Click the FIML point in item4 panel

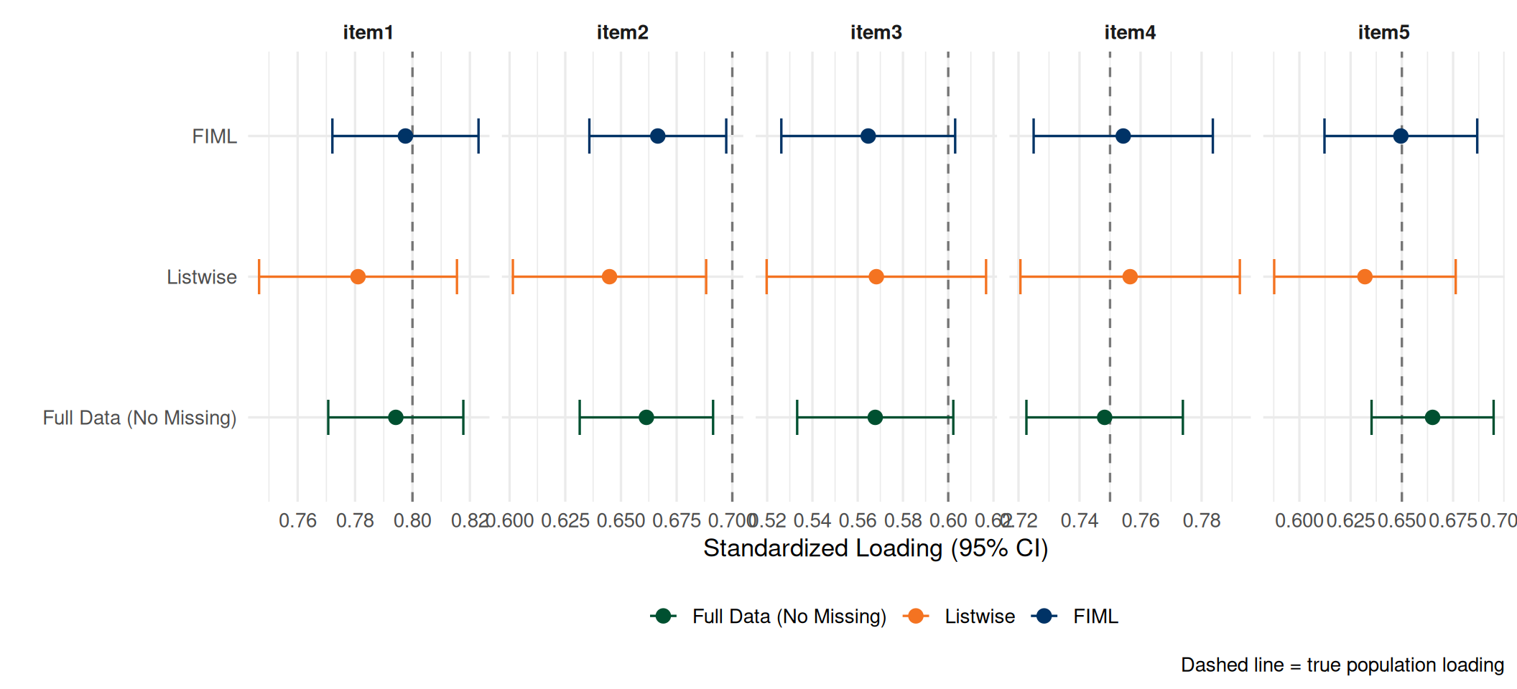coord(1123,136)
